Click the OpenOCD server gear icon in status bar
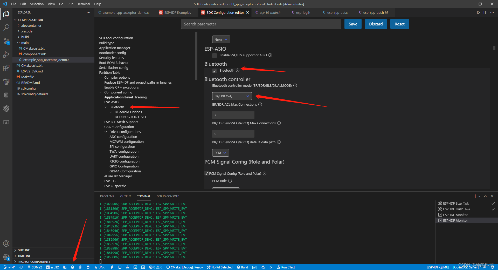 (73, 267)
